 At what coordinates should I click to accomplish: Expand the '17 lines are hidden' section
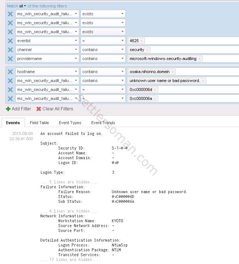click(x=70, y=260)
